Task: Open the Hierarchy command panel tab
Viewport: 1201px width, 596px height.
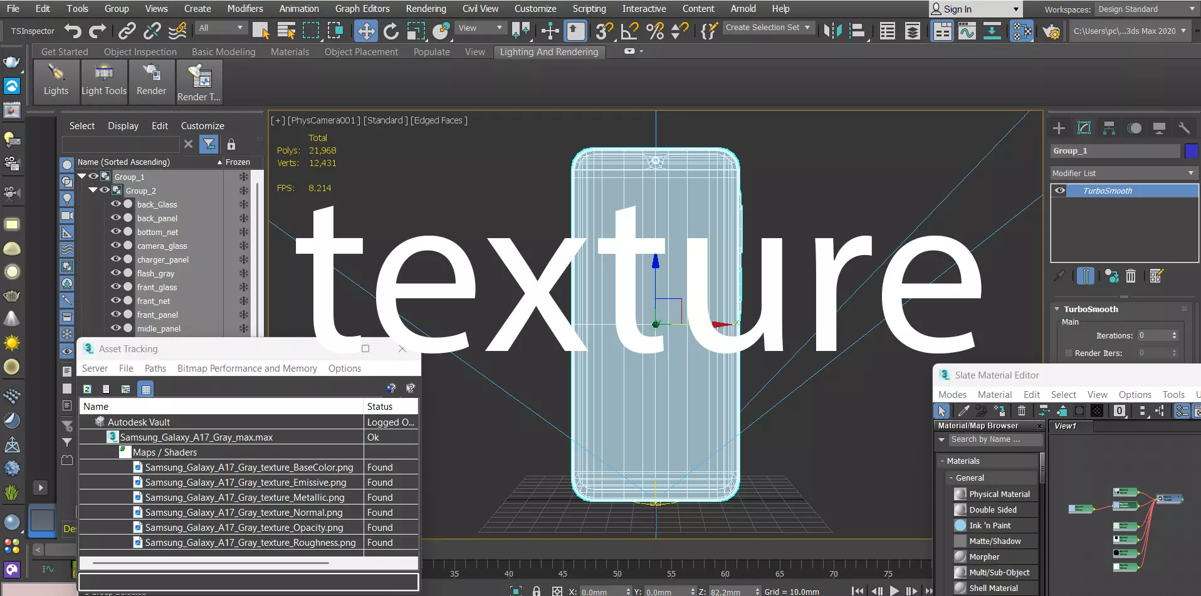Action: click(x=1109, y=128)
